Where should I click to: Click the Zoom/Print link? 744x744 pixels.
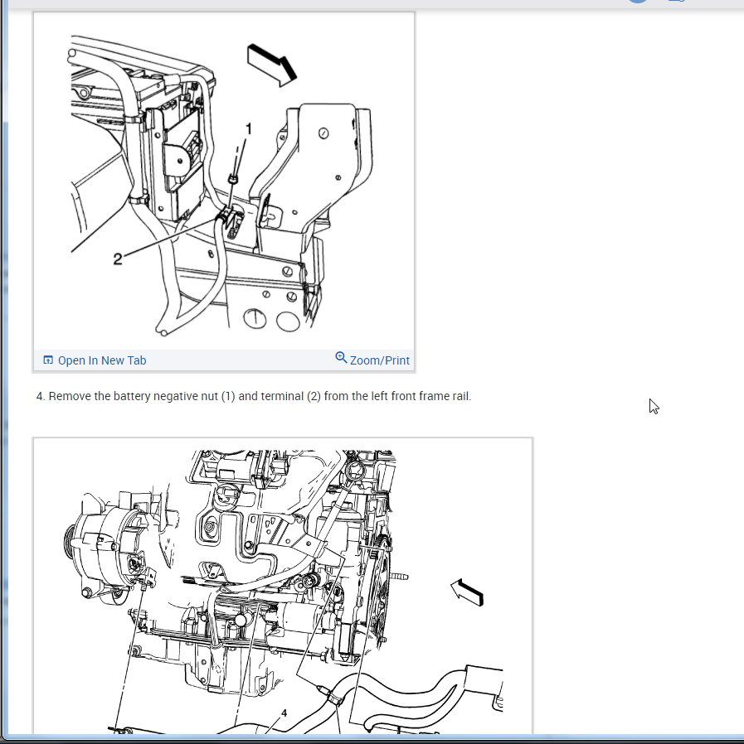pos(372,360)
